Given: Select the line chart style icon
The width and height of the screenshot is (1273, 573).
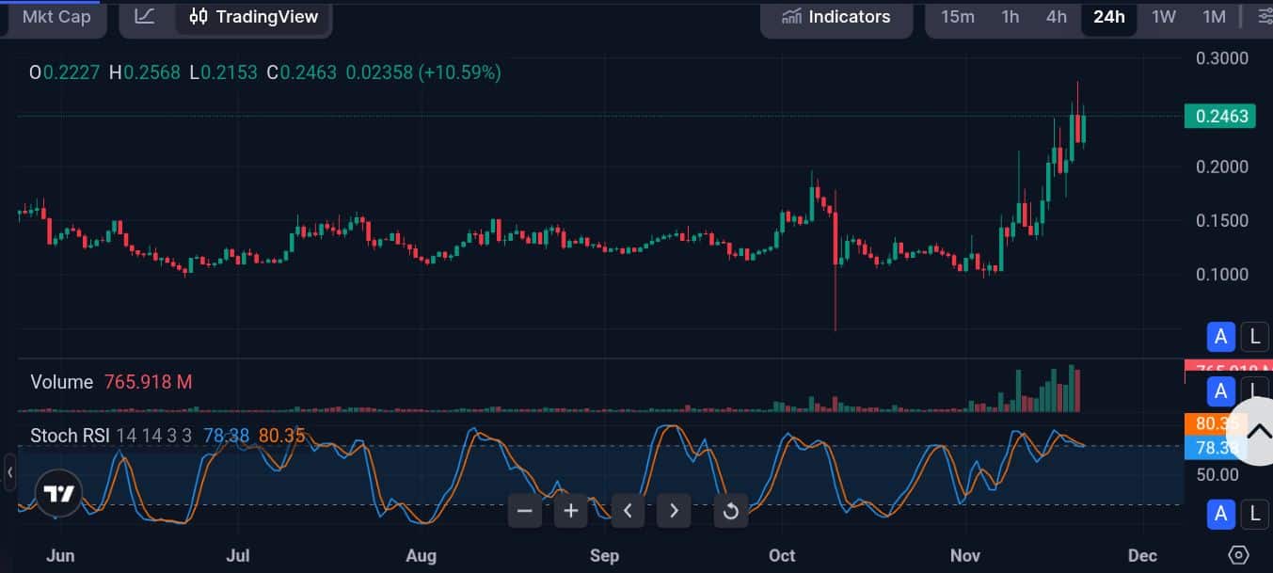Looking at the screenshot, I should pyautogui.click(x=145, y=16).
